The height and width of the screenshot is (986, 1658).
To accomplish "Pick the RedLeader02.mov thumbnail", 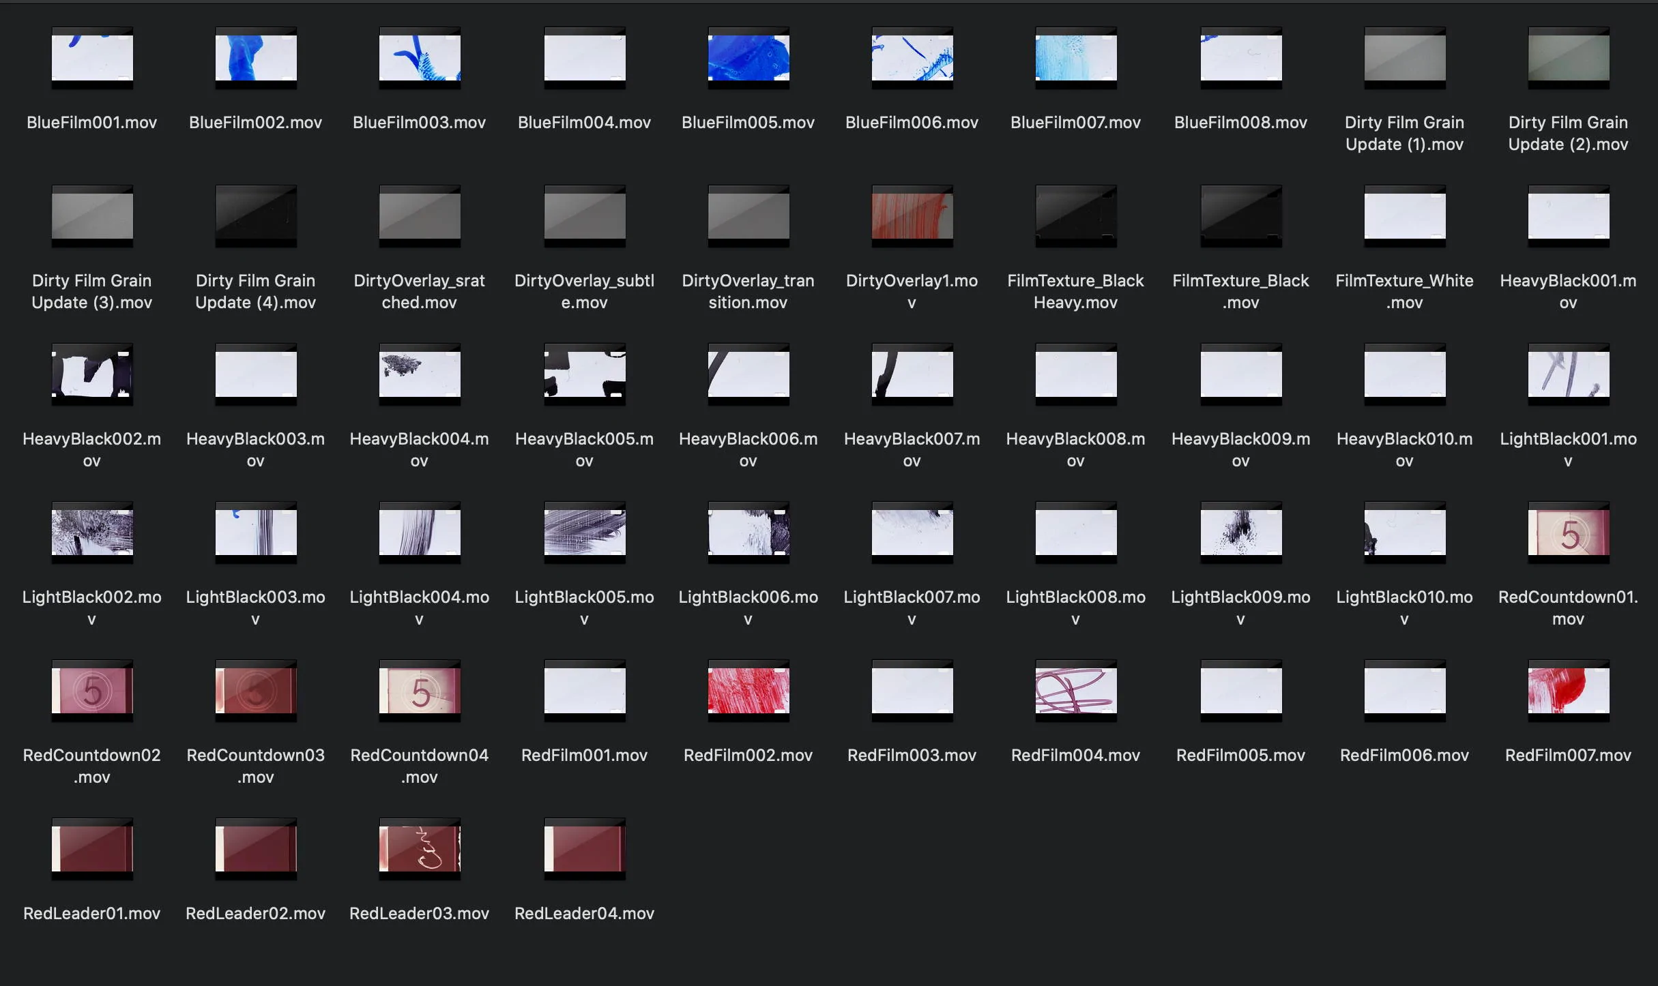I will (256, 849).
